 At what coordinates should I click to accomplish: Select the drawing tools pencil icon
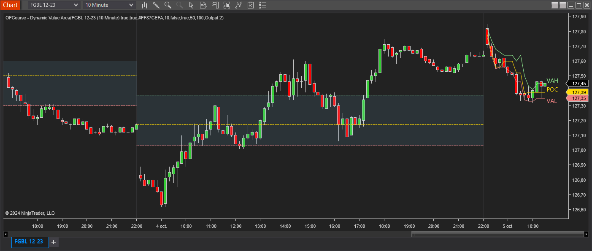point(156,5)
